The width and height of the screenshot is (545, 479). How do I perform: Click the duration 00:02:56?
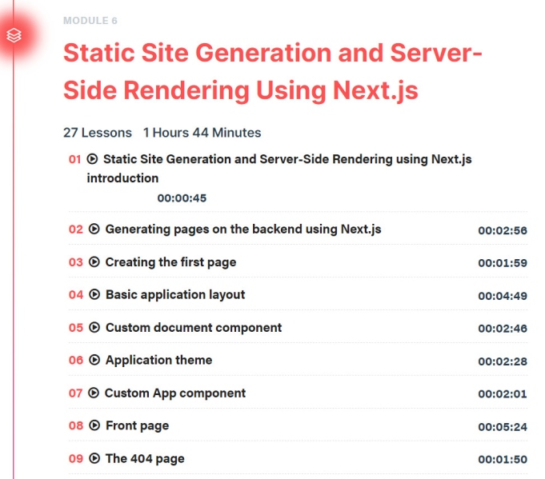coord(503,230)
